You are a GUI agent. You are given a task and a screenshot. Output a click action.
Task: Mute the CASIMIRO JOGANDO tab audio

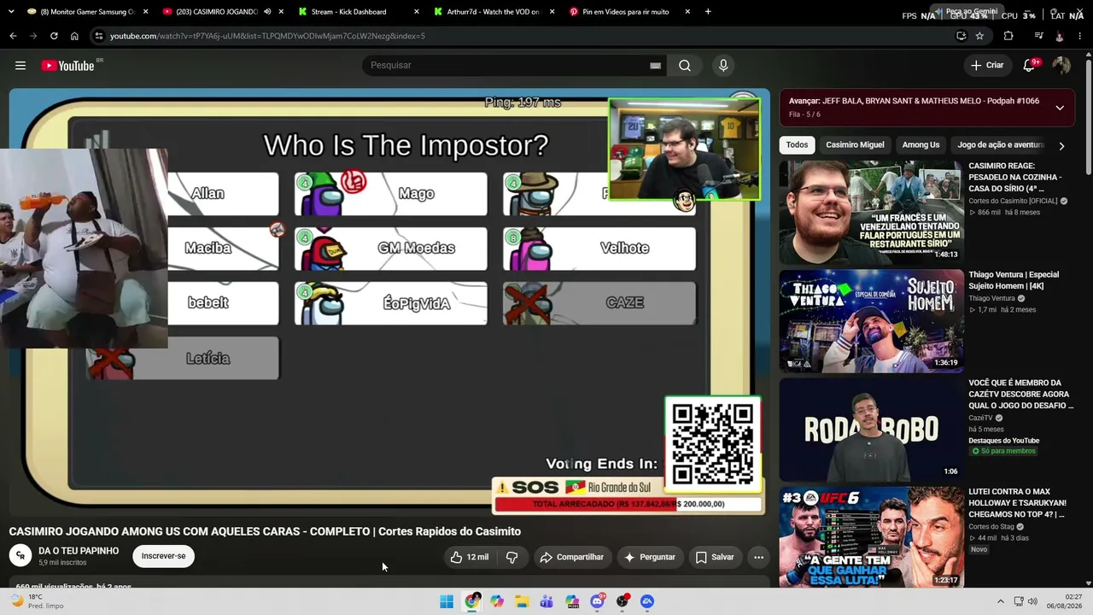click(267, 12)
